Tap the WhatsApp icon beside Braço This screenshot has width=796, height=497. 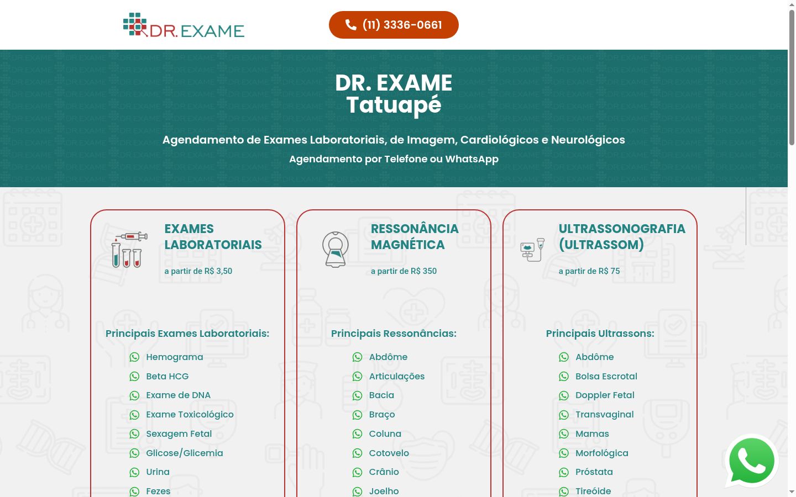coord(358,415)
